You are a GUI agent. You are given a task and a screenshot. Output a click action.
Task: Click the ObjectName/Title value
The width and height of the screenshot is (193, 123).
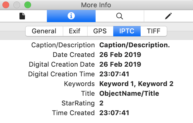pyautogui.click(x=129, y=94)
